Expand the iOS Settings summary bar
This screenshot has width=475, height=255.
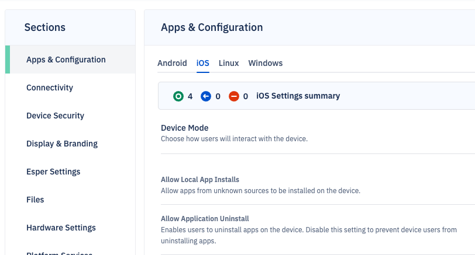pos(298,96)
